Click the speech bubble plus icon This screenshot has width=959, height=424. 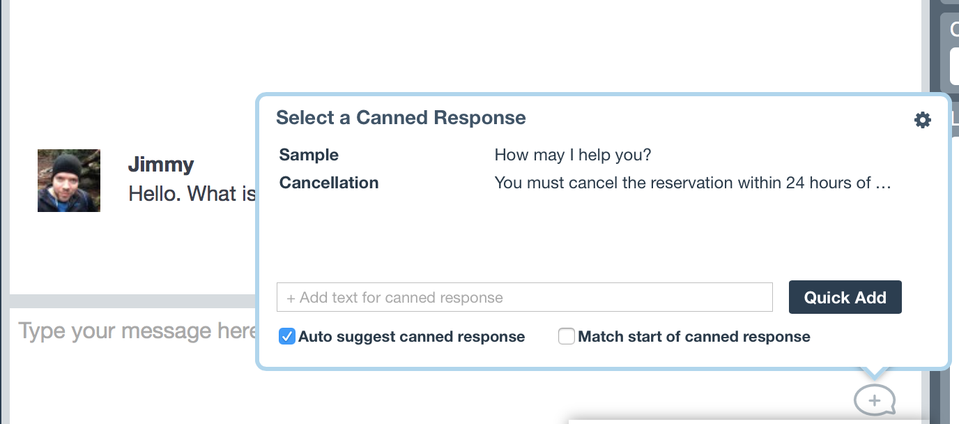pos(875,400)
